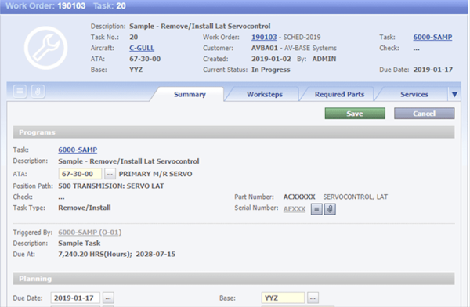Screen dimensions: 470x307
Task: Select part number 'ACXXXXX' text
Action: pyautogui.click(x=299, y=197)
